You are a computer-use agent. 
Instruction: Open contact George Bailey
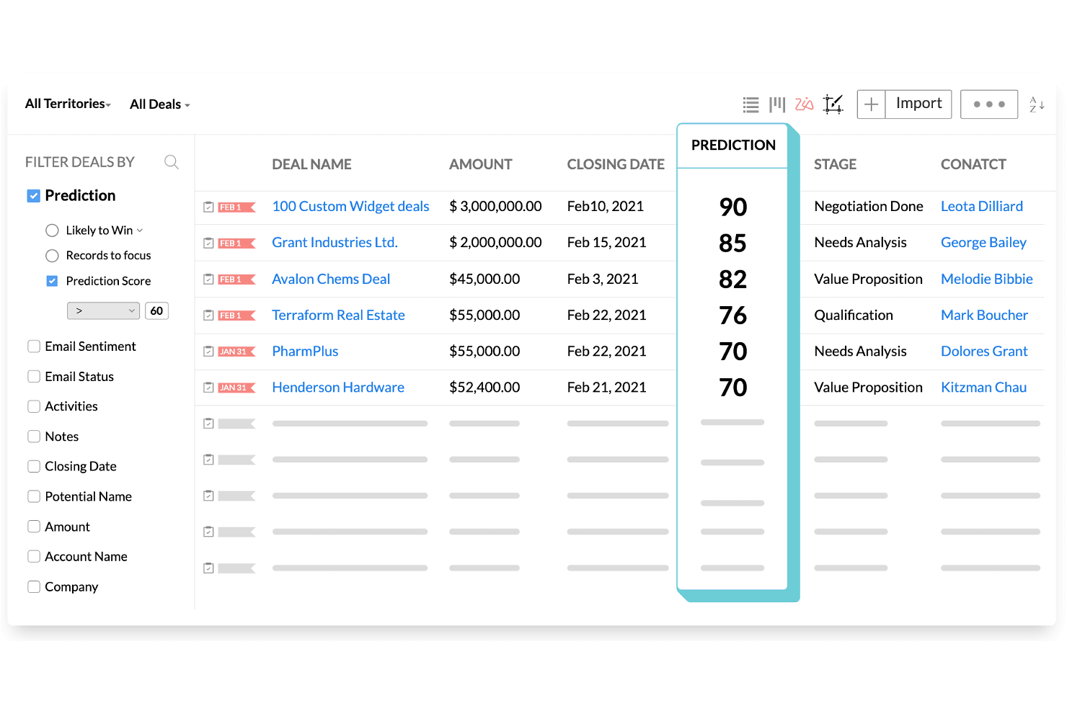pyautogui.click(x=983, y=243)
